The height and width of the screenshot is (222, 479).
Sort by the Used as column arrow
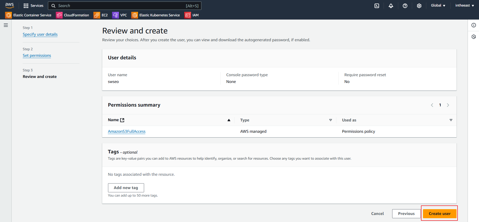(451, 120)
